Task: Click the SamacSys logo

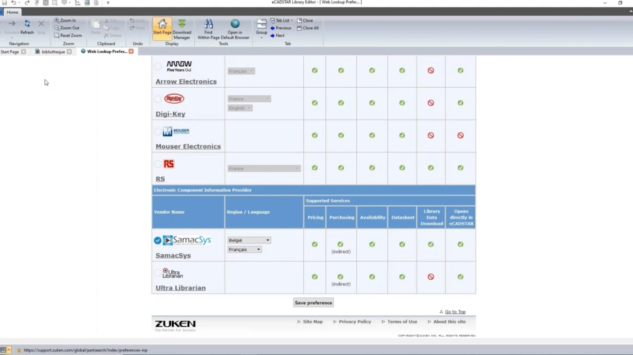Action: pyautogui.click(x=187, y=240)
